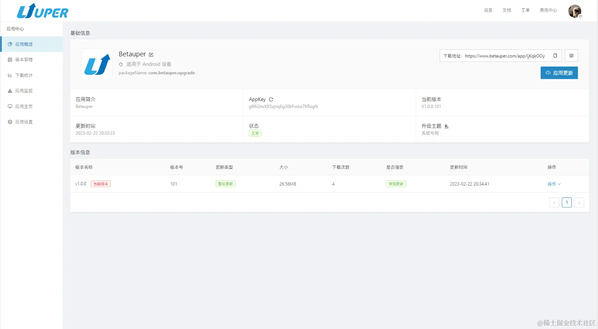Open 工单 in the top navigation
This screenshot has height=329, width=598.
tap(525, 10)
